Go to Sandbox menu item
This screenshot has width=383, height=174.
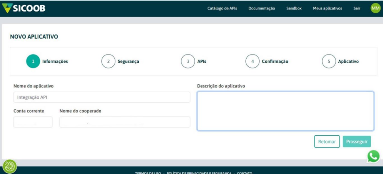pos(294,8)
